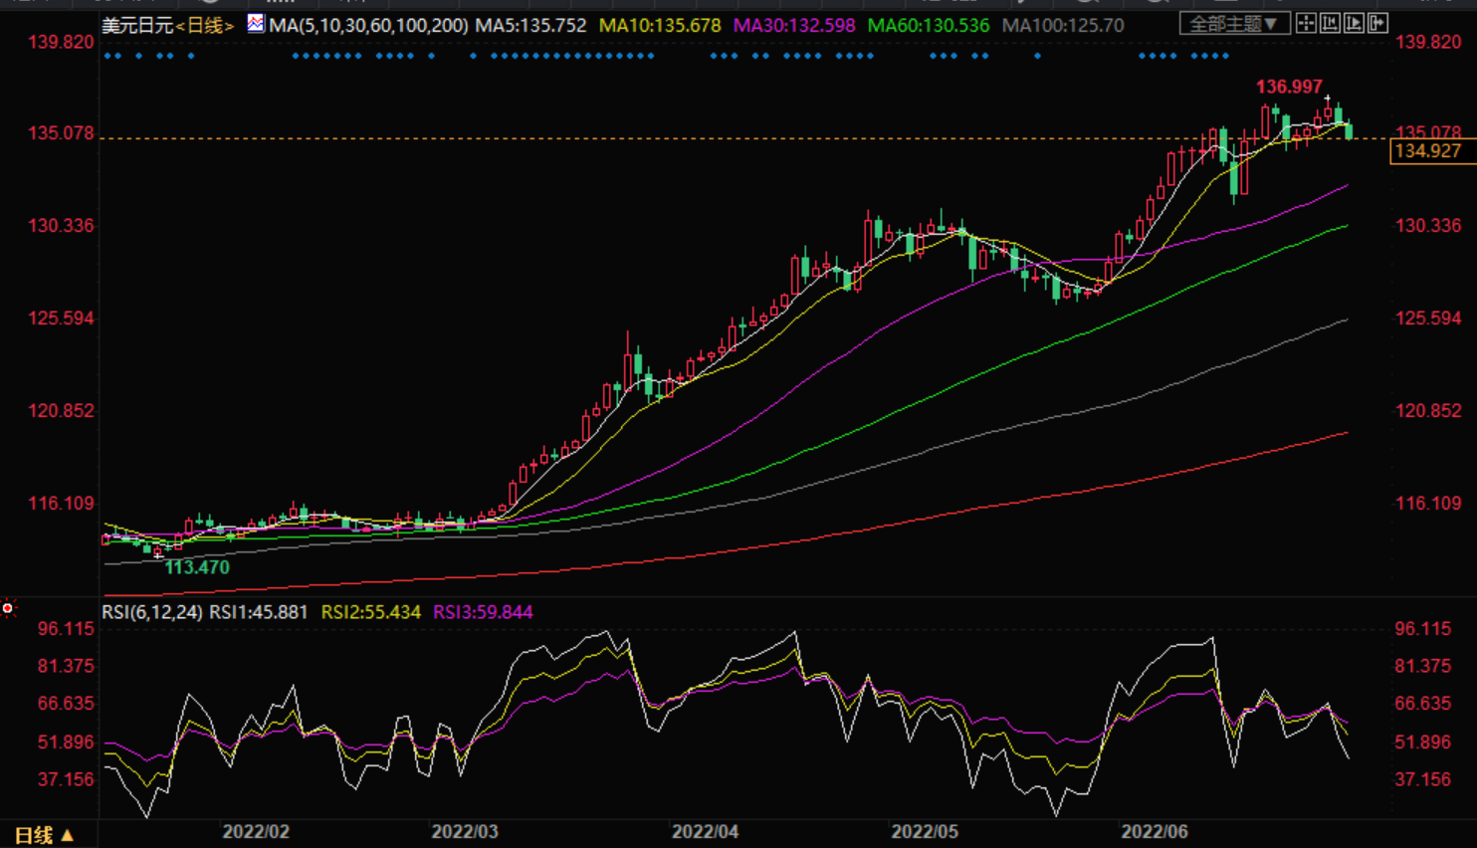Click the 136.997 high price marker

coord(1288,88)
